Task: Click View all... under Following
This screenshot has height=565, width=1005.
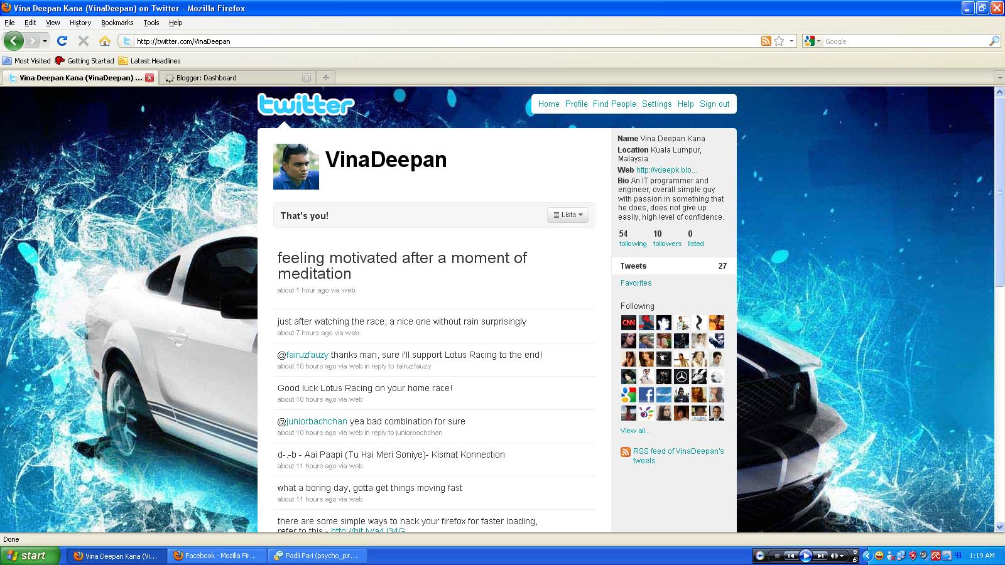Action: (636, 431)
